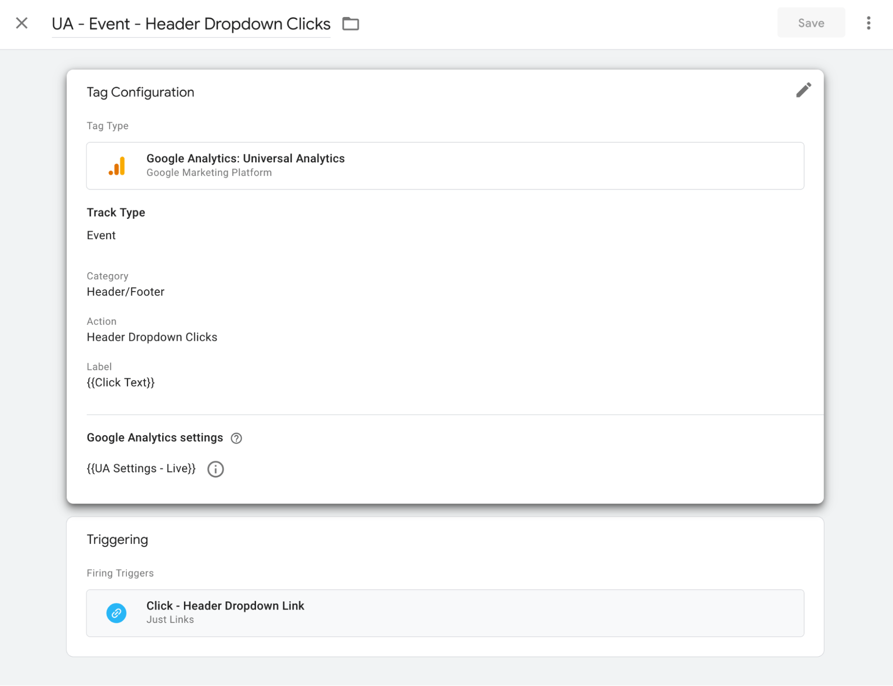Click the Tag Configuration panel header
Viewport: 893px width, 686px height.
140,92
